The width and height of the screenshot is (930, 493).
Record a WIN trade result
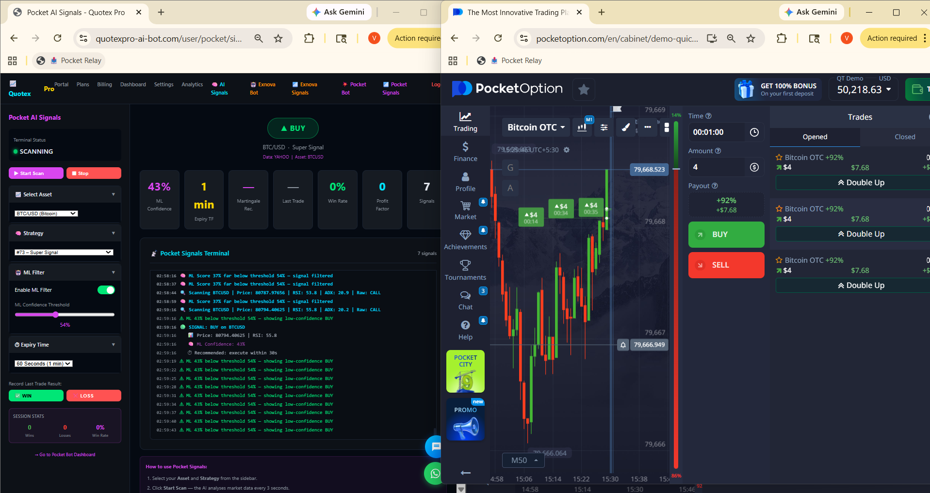point(36,396)
